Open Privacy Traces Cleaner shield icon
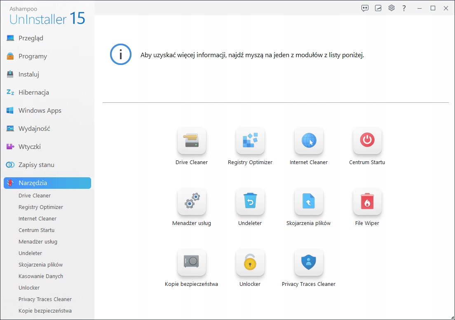 click(309, 262)
